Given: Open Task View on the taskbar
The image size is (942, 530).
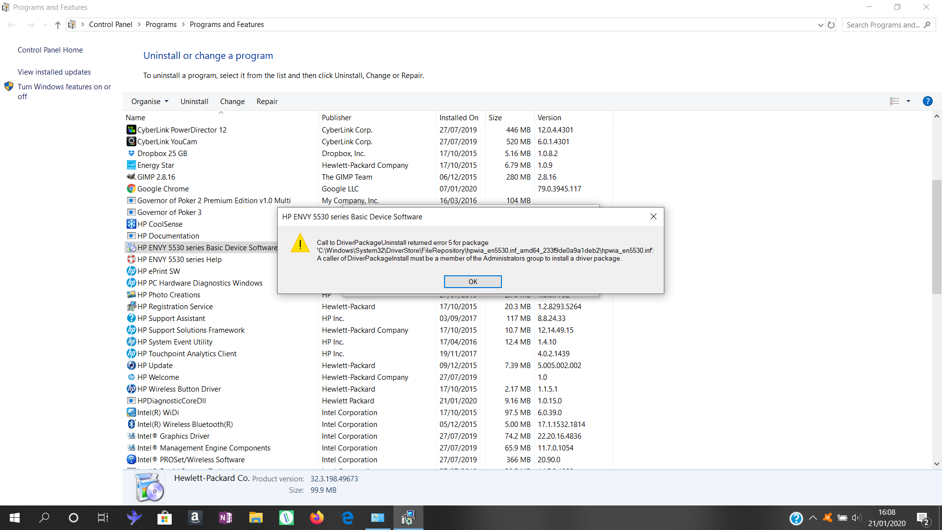Looking at the screenshot, I should coord(103,518).
